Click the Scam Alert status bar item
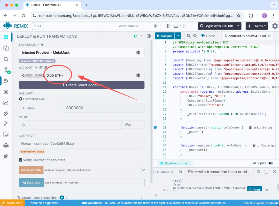The image size is (279, 206). pyautogui.click(x=12, y=203)
